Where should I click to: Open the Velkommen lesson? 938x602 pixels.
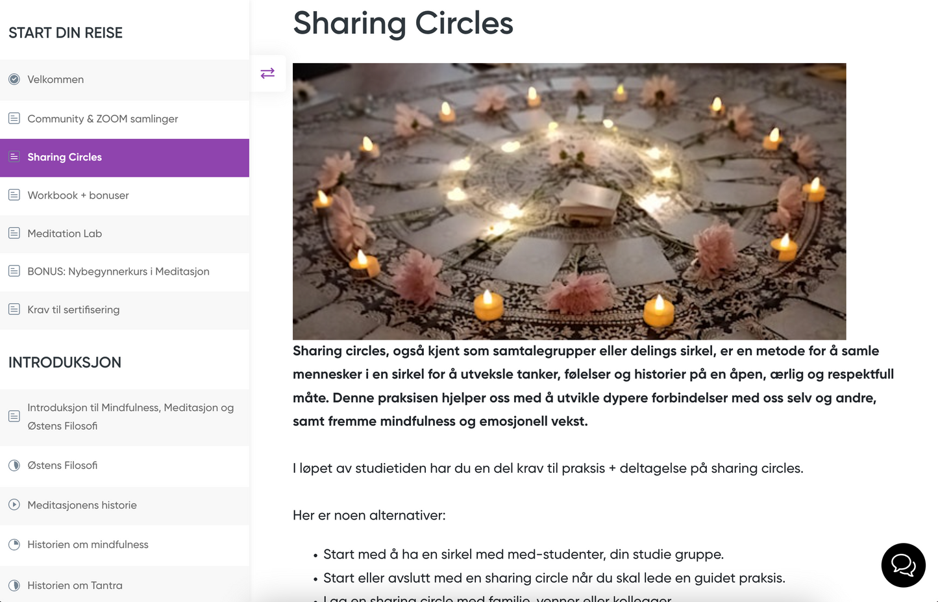[56, 79]
